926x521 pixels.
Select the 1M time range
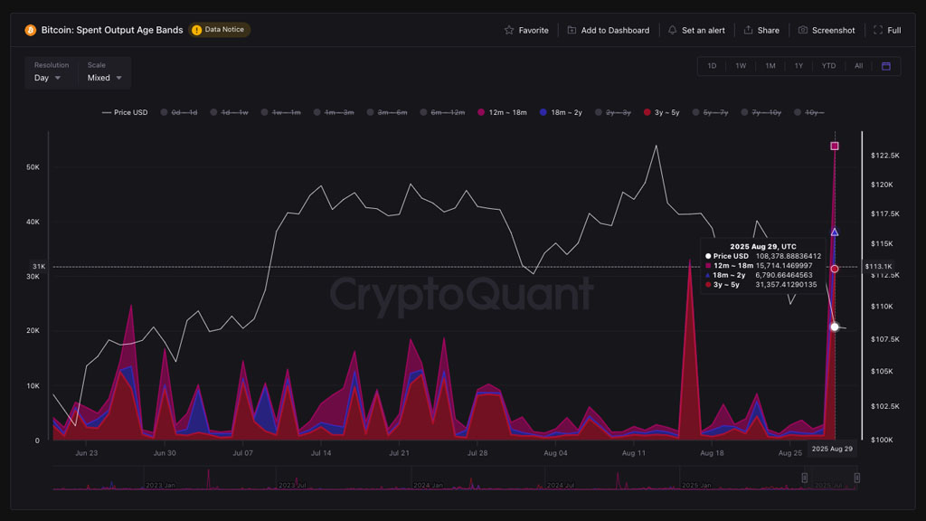pos(770,66)
